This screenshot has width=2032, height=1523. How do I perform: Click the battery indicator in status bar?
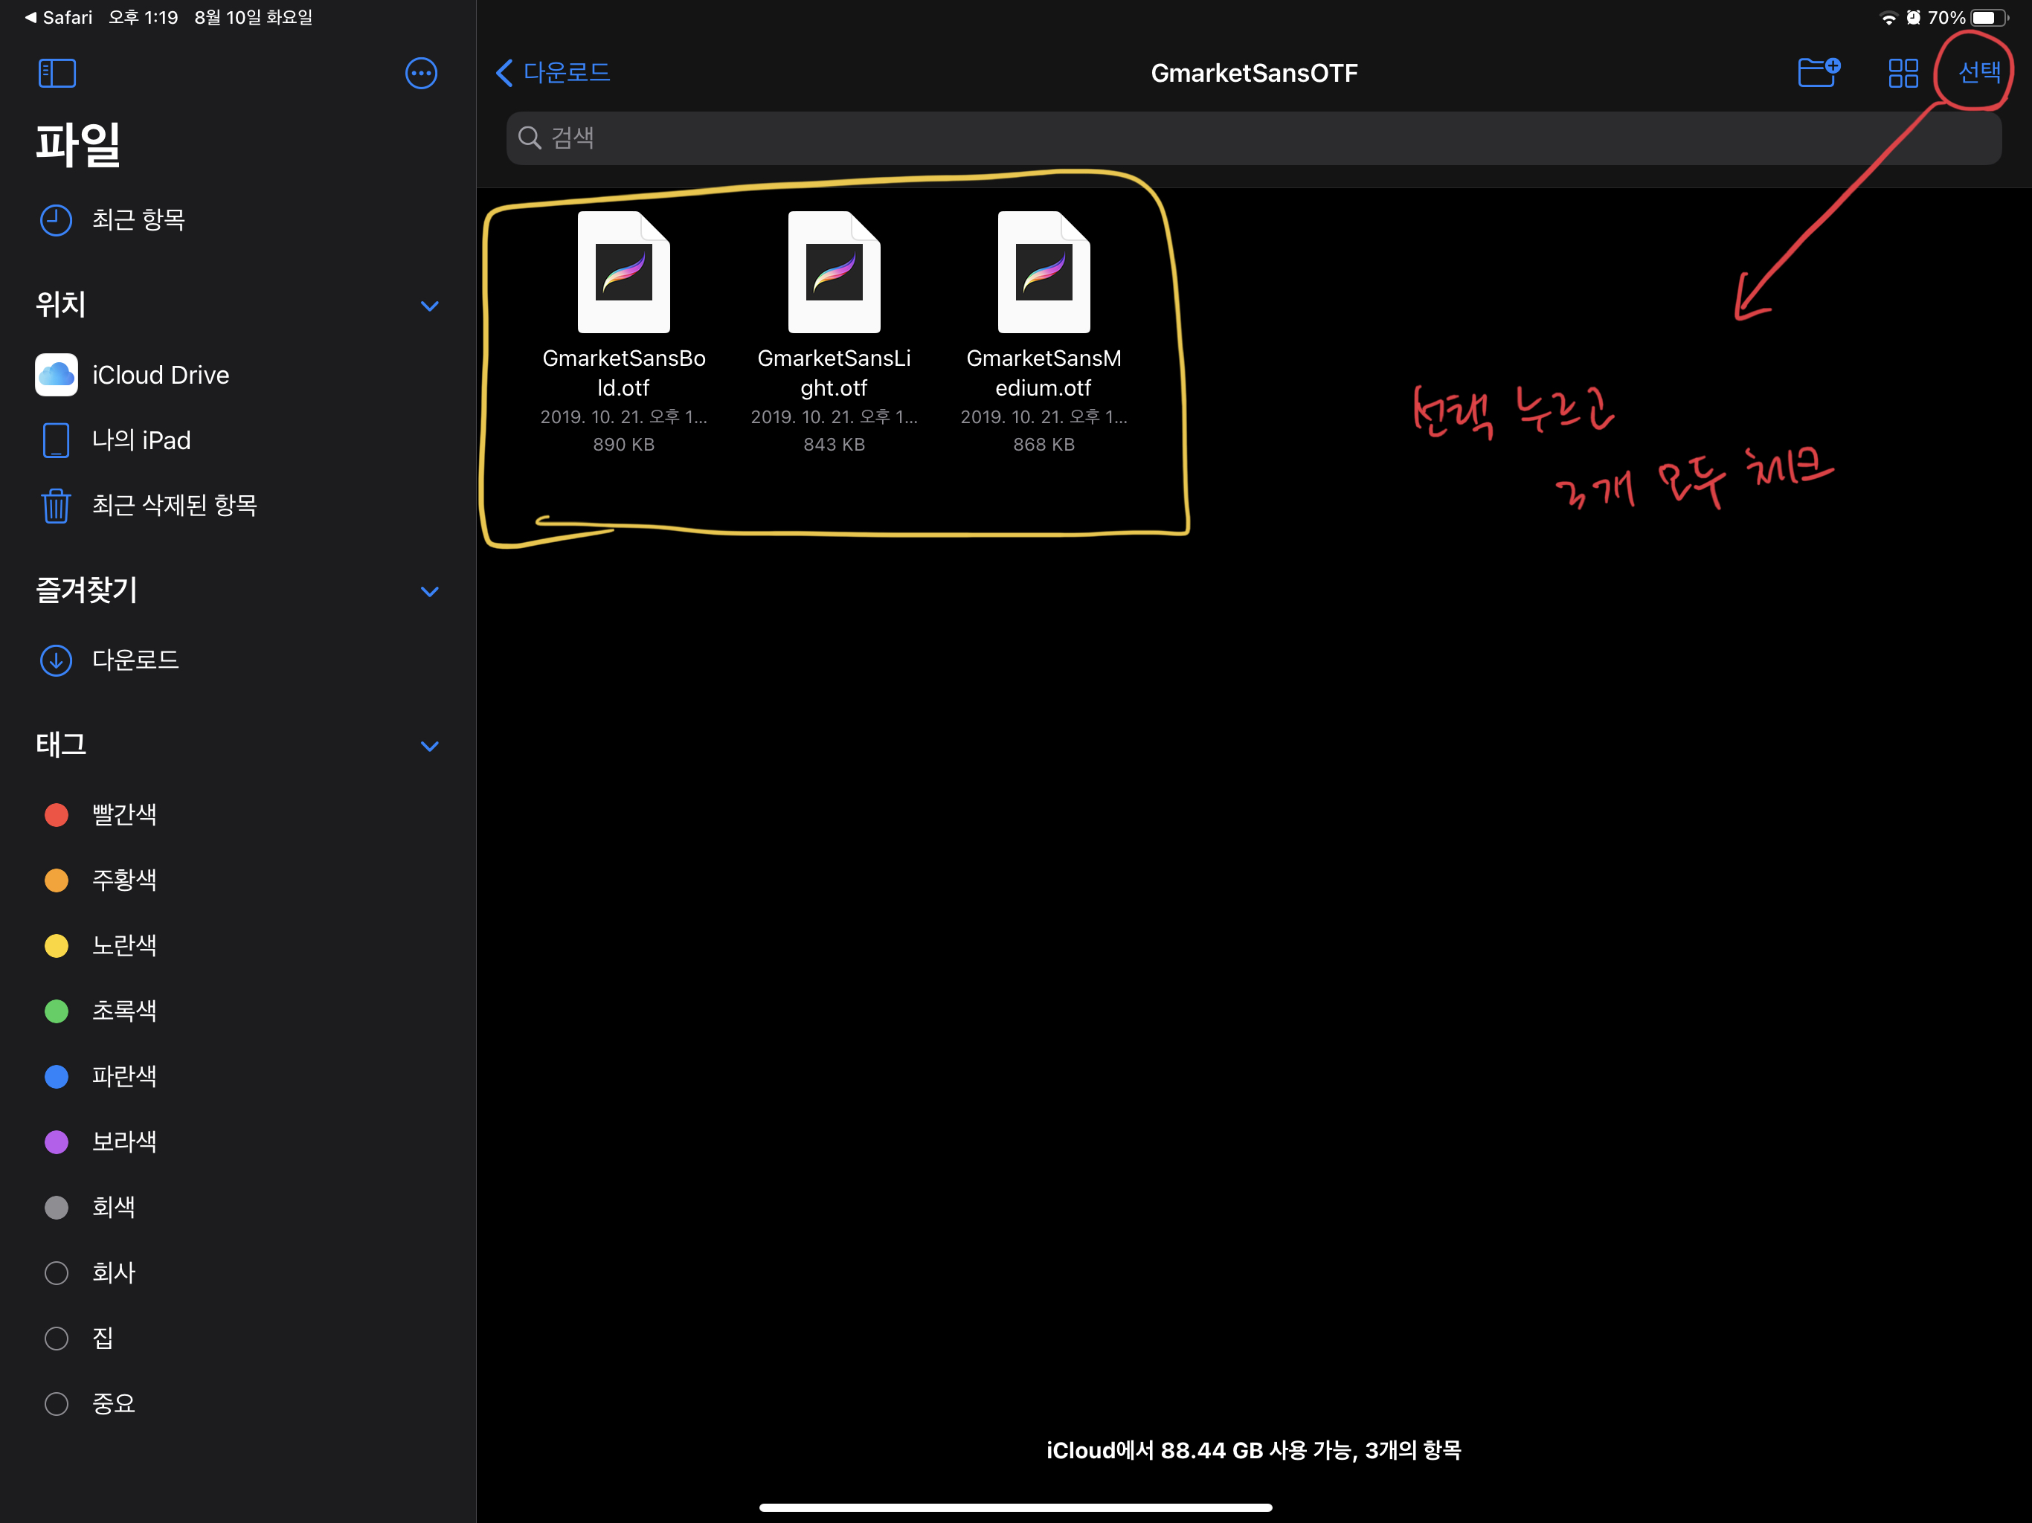pos(1990,17)
